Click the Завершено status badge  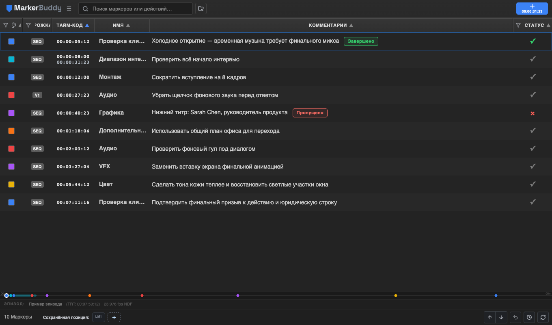coord(361,41)
